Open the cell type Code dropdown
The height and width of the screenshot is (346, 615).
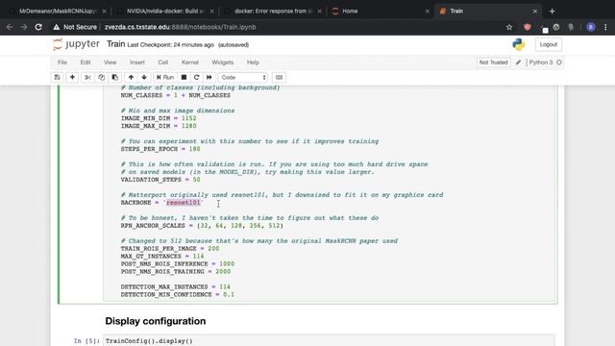click(x=243, y=77)
